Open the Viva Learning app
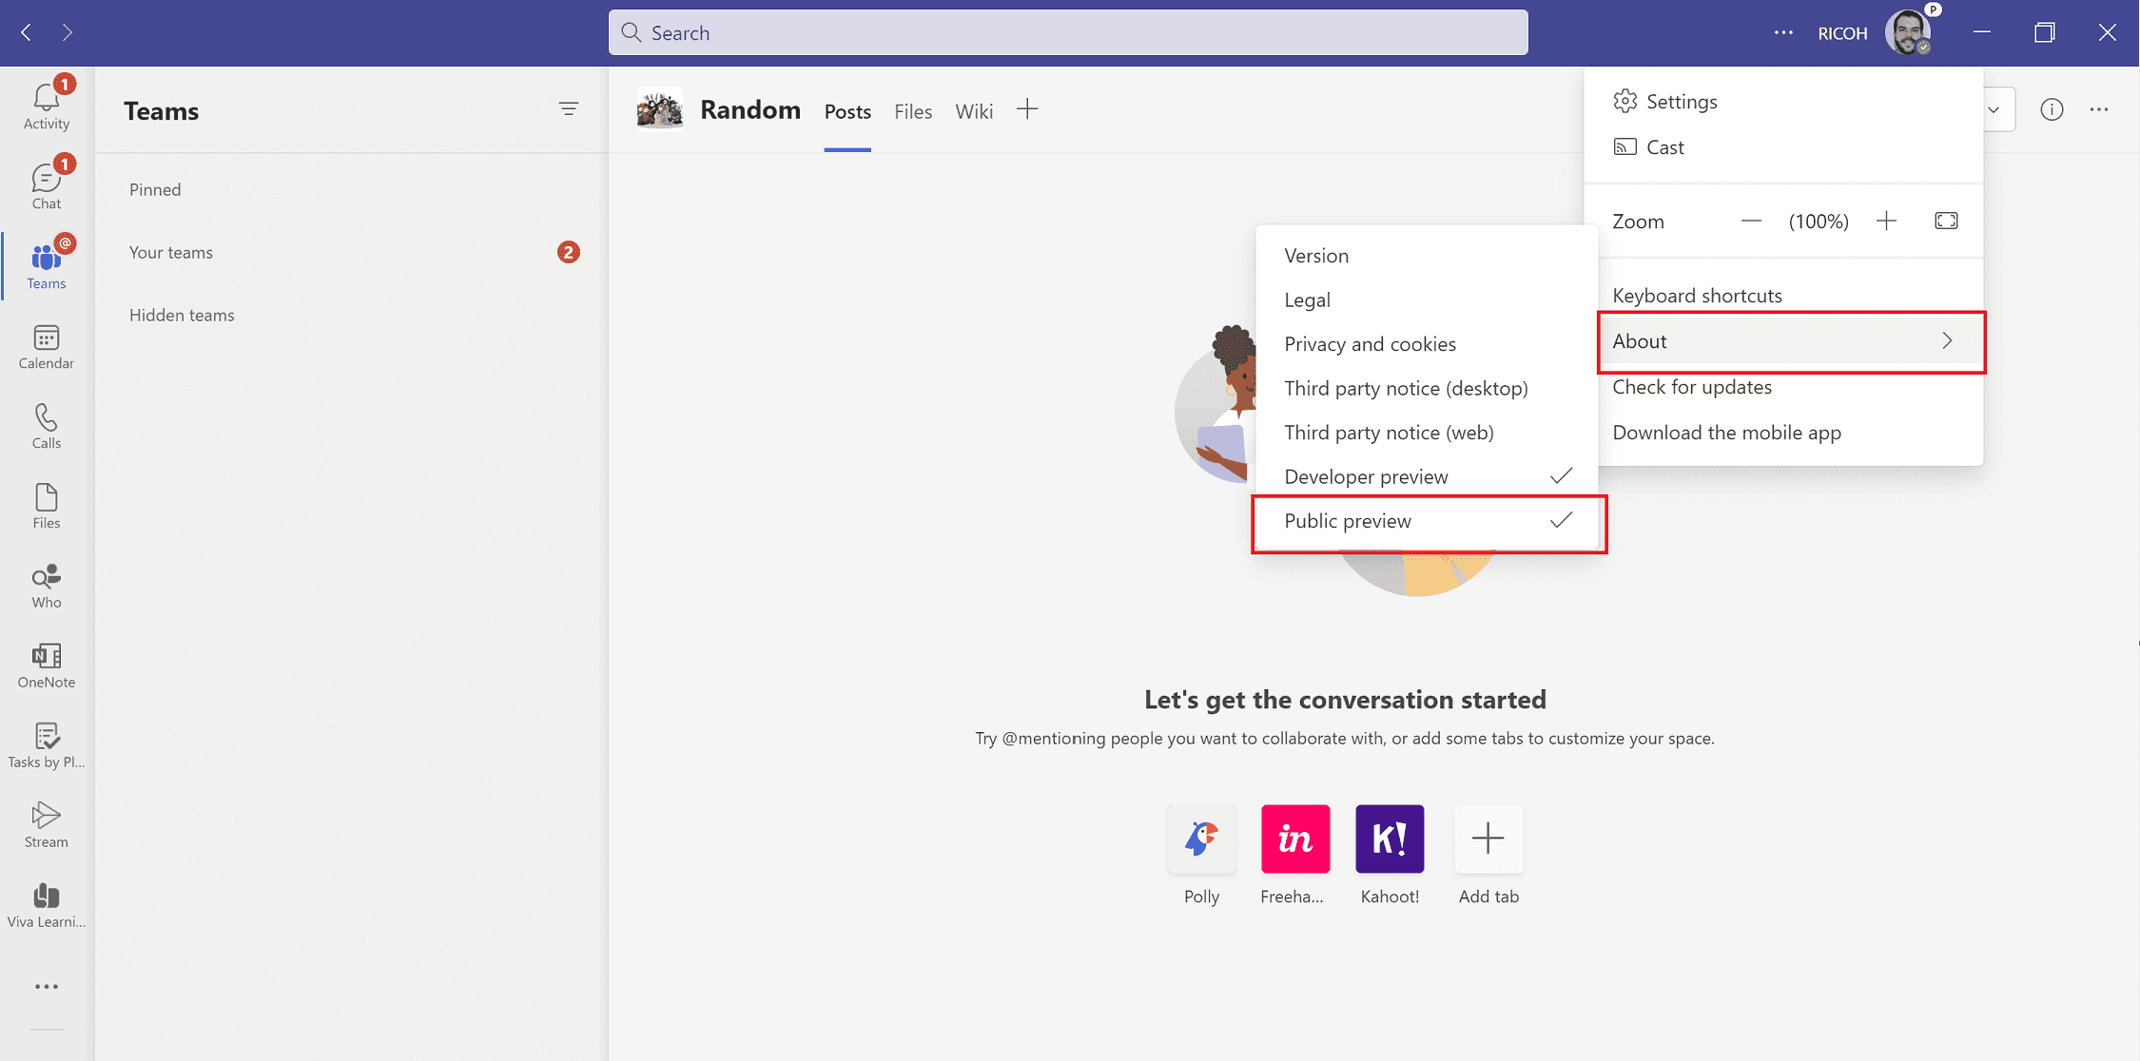This screenshot has height=1061, width=2140. pos(47,905)
